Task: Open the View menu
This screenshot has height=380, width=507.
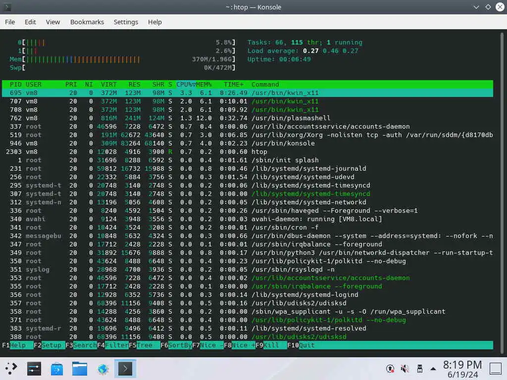Action: click(x=52, y=22)
